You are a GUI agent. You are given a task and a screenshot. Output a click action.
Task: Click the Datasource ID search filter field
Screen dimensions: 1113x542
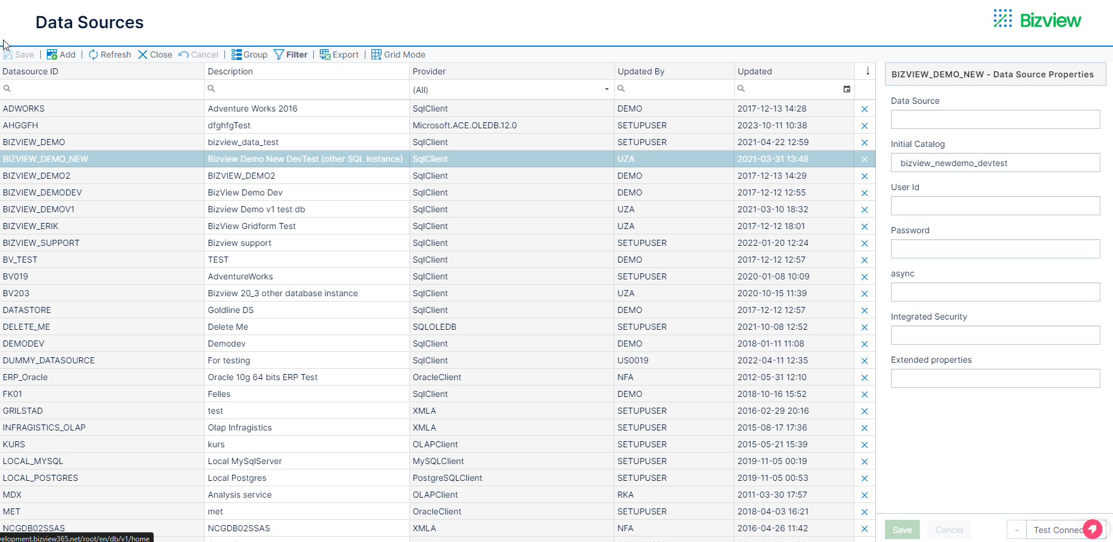click(x=102, y=89)
